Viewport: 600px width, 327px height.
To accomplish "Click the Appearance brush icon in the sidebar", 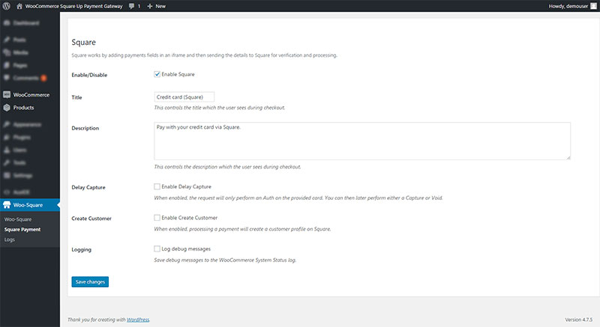I will tap(7, 124).
